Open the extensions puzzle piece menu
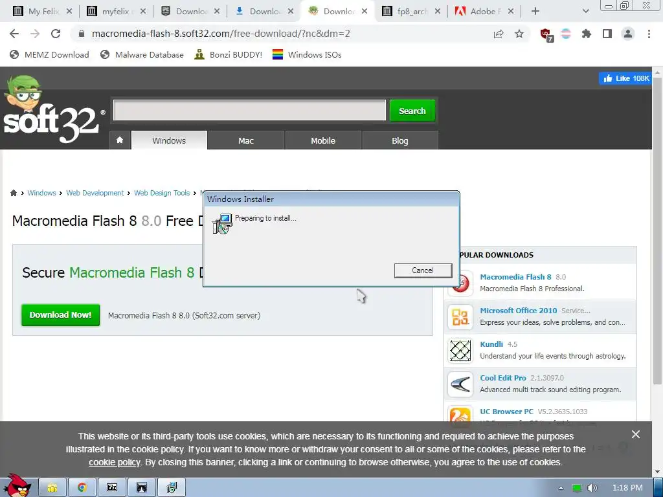The image size is (663, 497). pyautogui.click(x=587, y=34)
